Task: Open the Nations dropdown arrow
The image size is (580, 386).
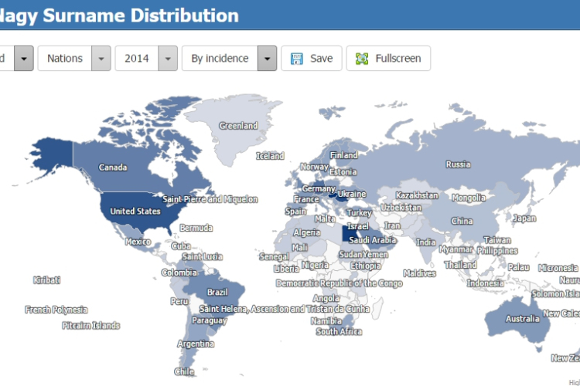Action: click(101, 59)
